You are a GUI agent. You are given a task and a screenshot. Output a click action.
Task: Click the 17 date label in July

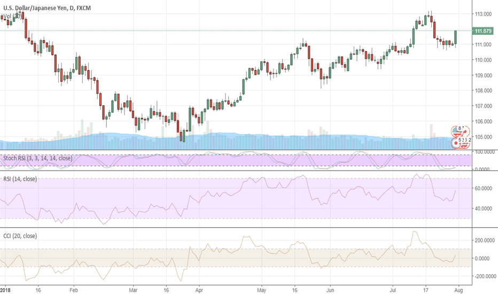(425, 290)
